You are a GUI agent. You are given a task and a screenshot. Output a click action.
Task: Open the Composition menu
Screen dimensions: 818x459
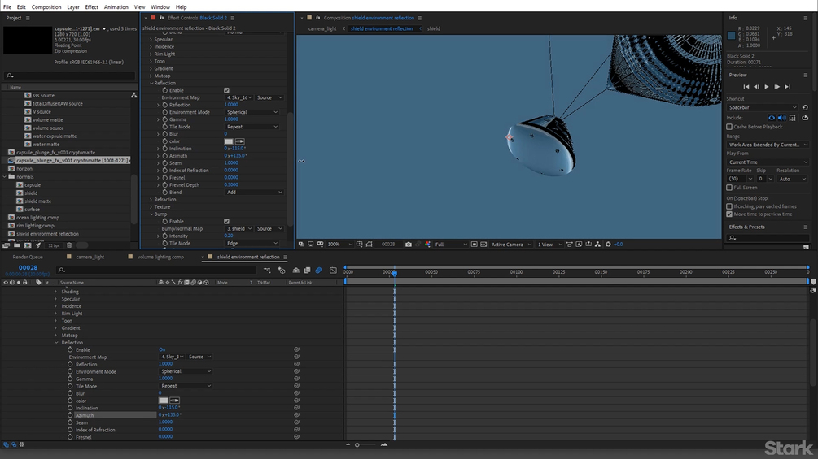pos(46,6)
